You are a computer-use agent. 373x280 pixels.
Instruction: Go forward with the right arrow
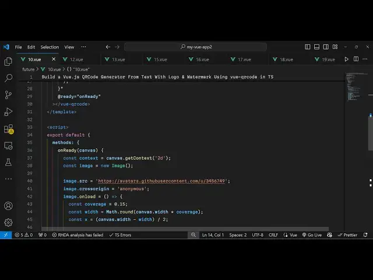(x=117, y=47)
